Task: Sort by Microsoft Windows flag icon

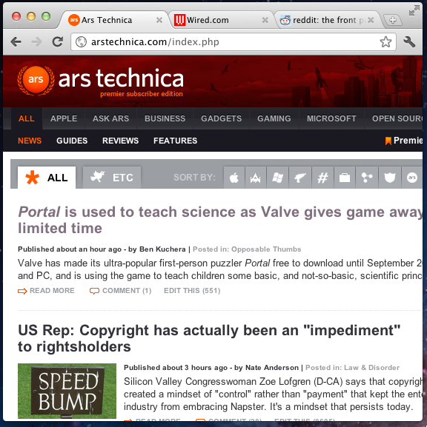Action: 277,178
